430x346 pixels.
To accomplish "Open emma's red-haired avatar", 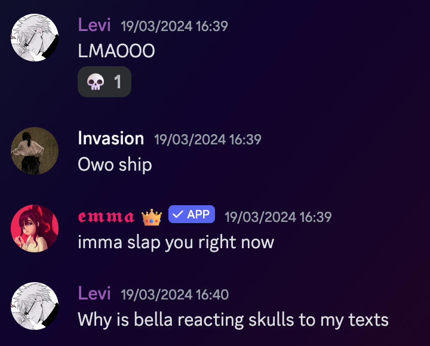I will click(35, 228).
